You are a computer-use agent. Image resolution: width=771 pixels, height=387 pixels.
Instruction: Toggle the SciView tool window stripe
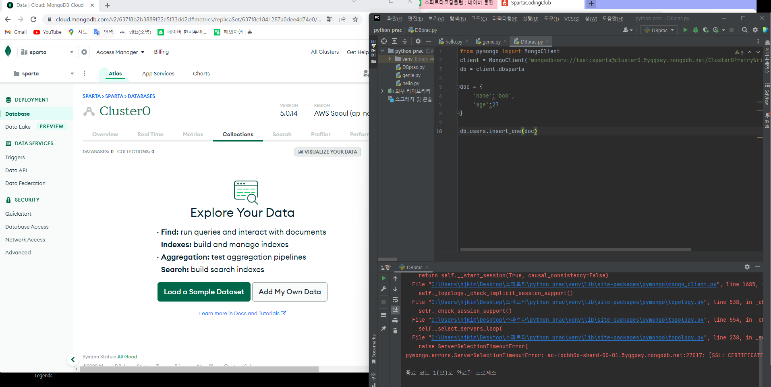coord(767,95)
